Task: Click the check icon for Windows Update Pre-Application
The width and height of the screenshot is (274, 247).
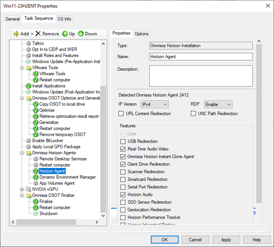Action: point(28,61)
